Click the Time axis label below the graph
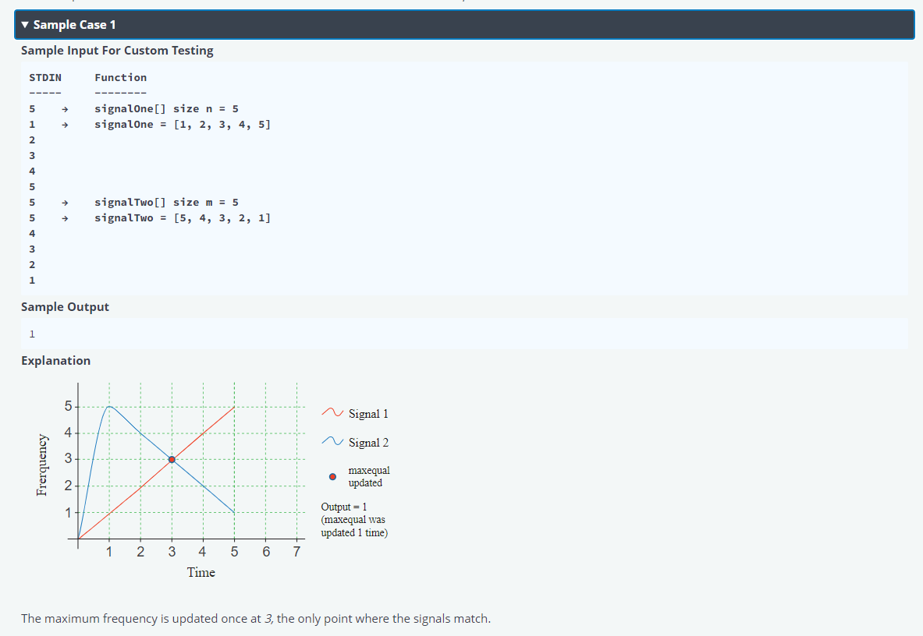The image size is (923, 636). click(x=201, y=572)
